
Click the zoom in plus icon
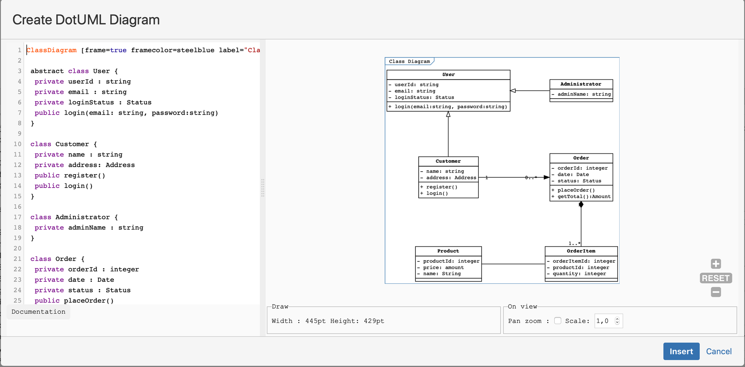tap(716, 264)
